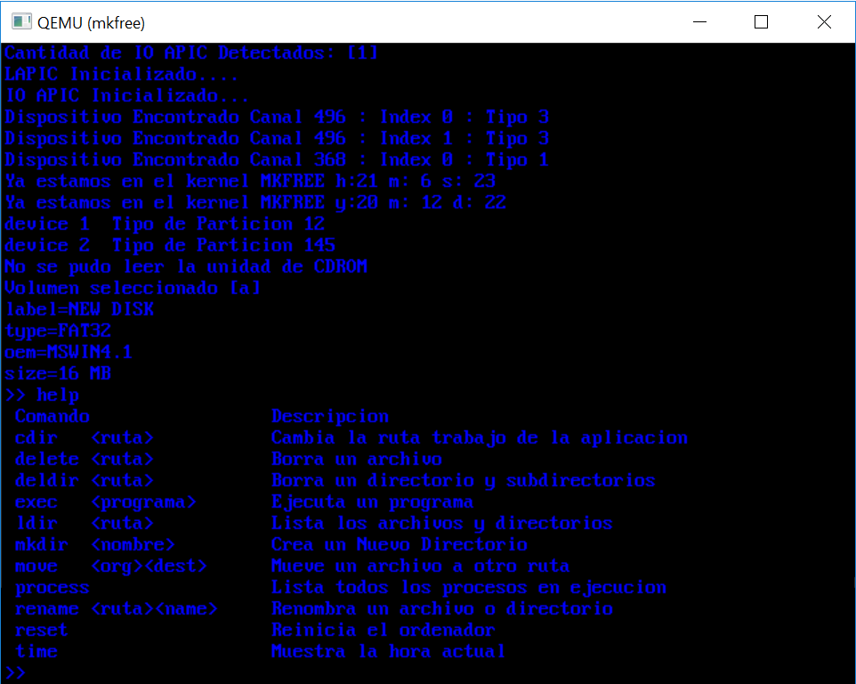Click the 'process' command entry
The image size is (856, 684).
click(52, 588)
